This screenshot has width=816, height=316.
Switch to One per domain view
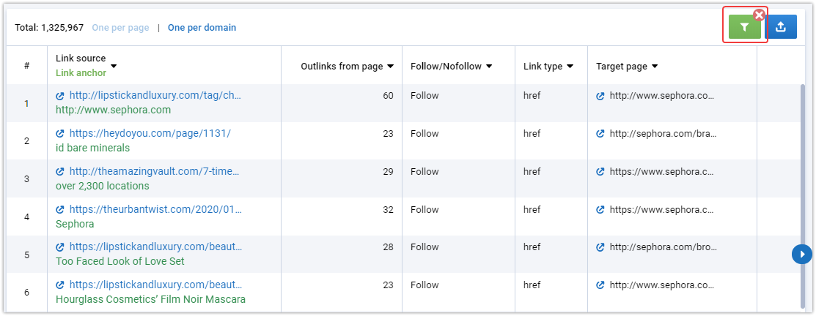click(x=202, y=28)
